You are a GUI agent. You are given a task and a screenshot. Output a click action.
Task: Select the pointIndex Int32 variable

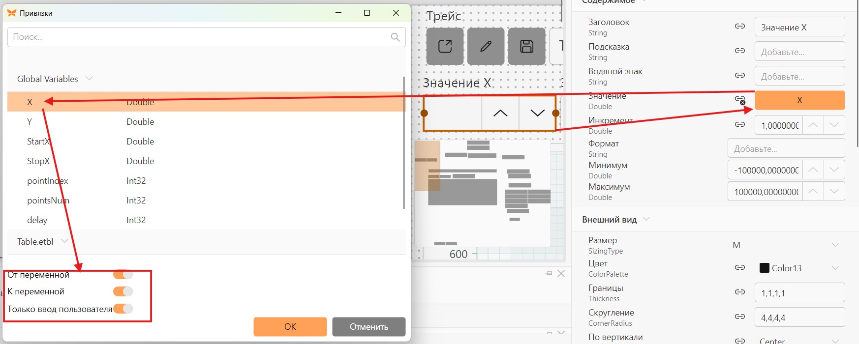tap(206, 181)
